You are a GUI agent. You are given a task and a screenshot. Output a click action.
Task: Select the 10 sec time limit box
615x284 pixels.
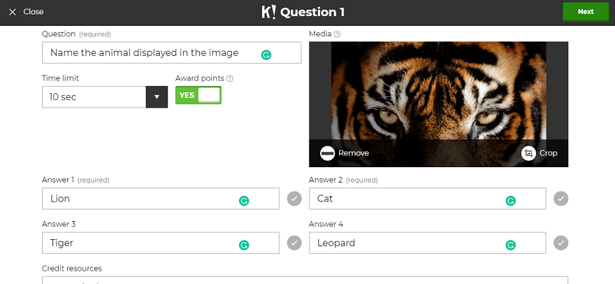(94, 97)
